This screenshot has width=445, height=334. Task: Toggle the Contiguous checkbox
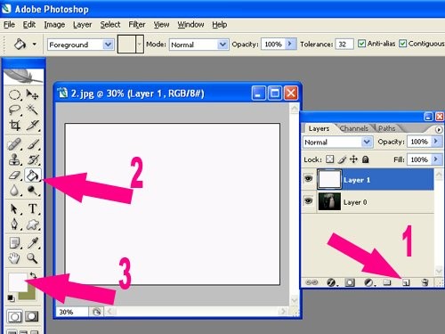(402, 44)
